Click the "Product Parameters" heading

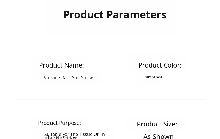point(114,15)
